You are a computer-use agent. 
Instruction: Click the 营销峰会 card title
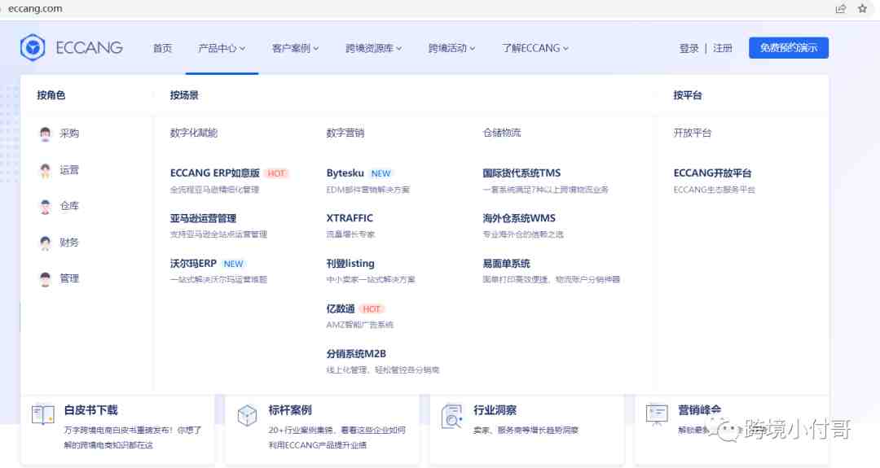coord(699,410)
